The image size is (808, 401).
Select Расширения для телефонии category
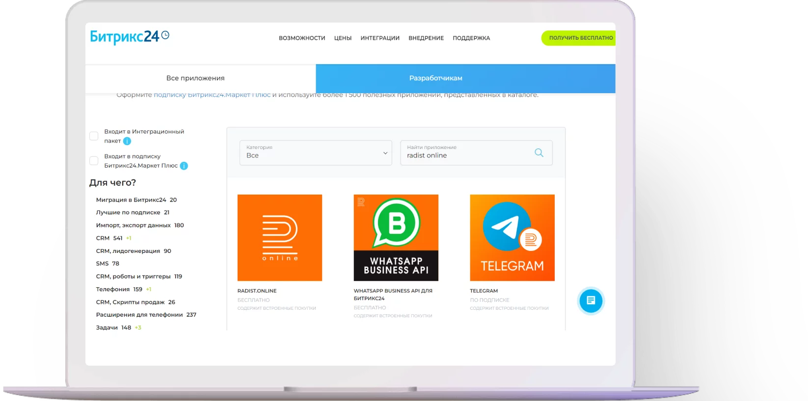click(x=146, y=315)
